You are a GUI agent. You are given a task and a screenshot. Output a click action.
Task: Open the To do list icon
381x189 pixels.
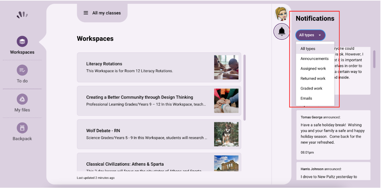22,70
